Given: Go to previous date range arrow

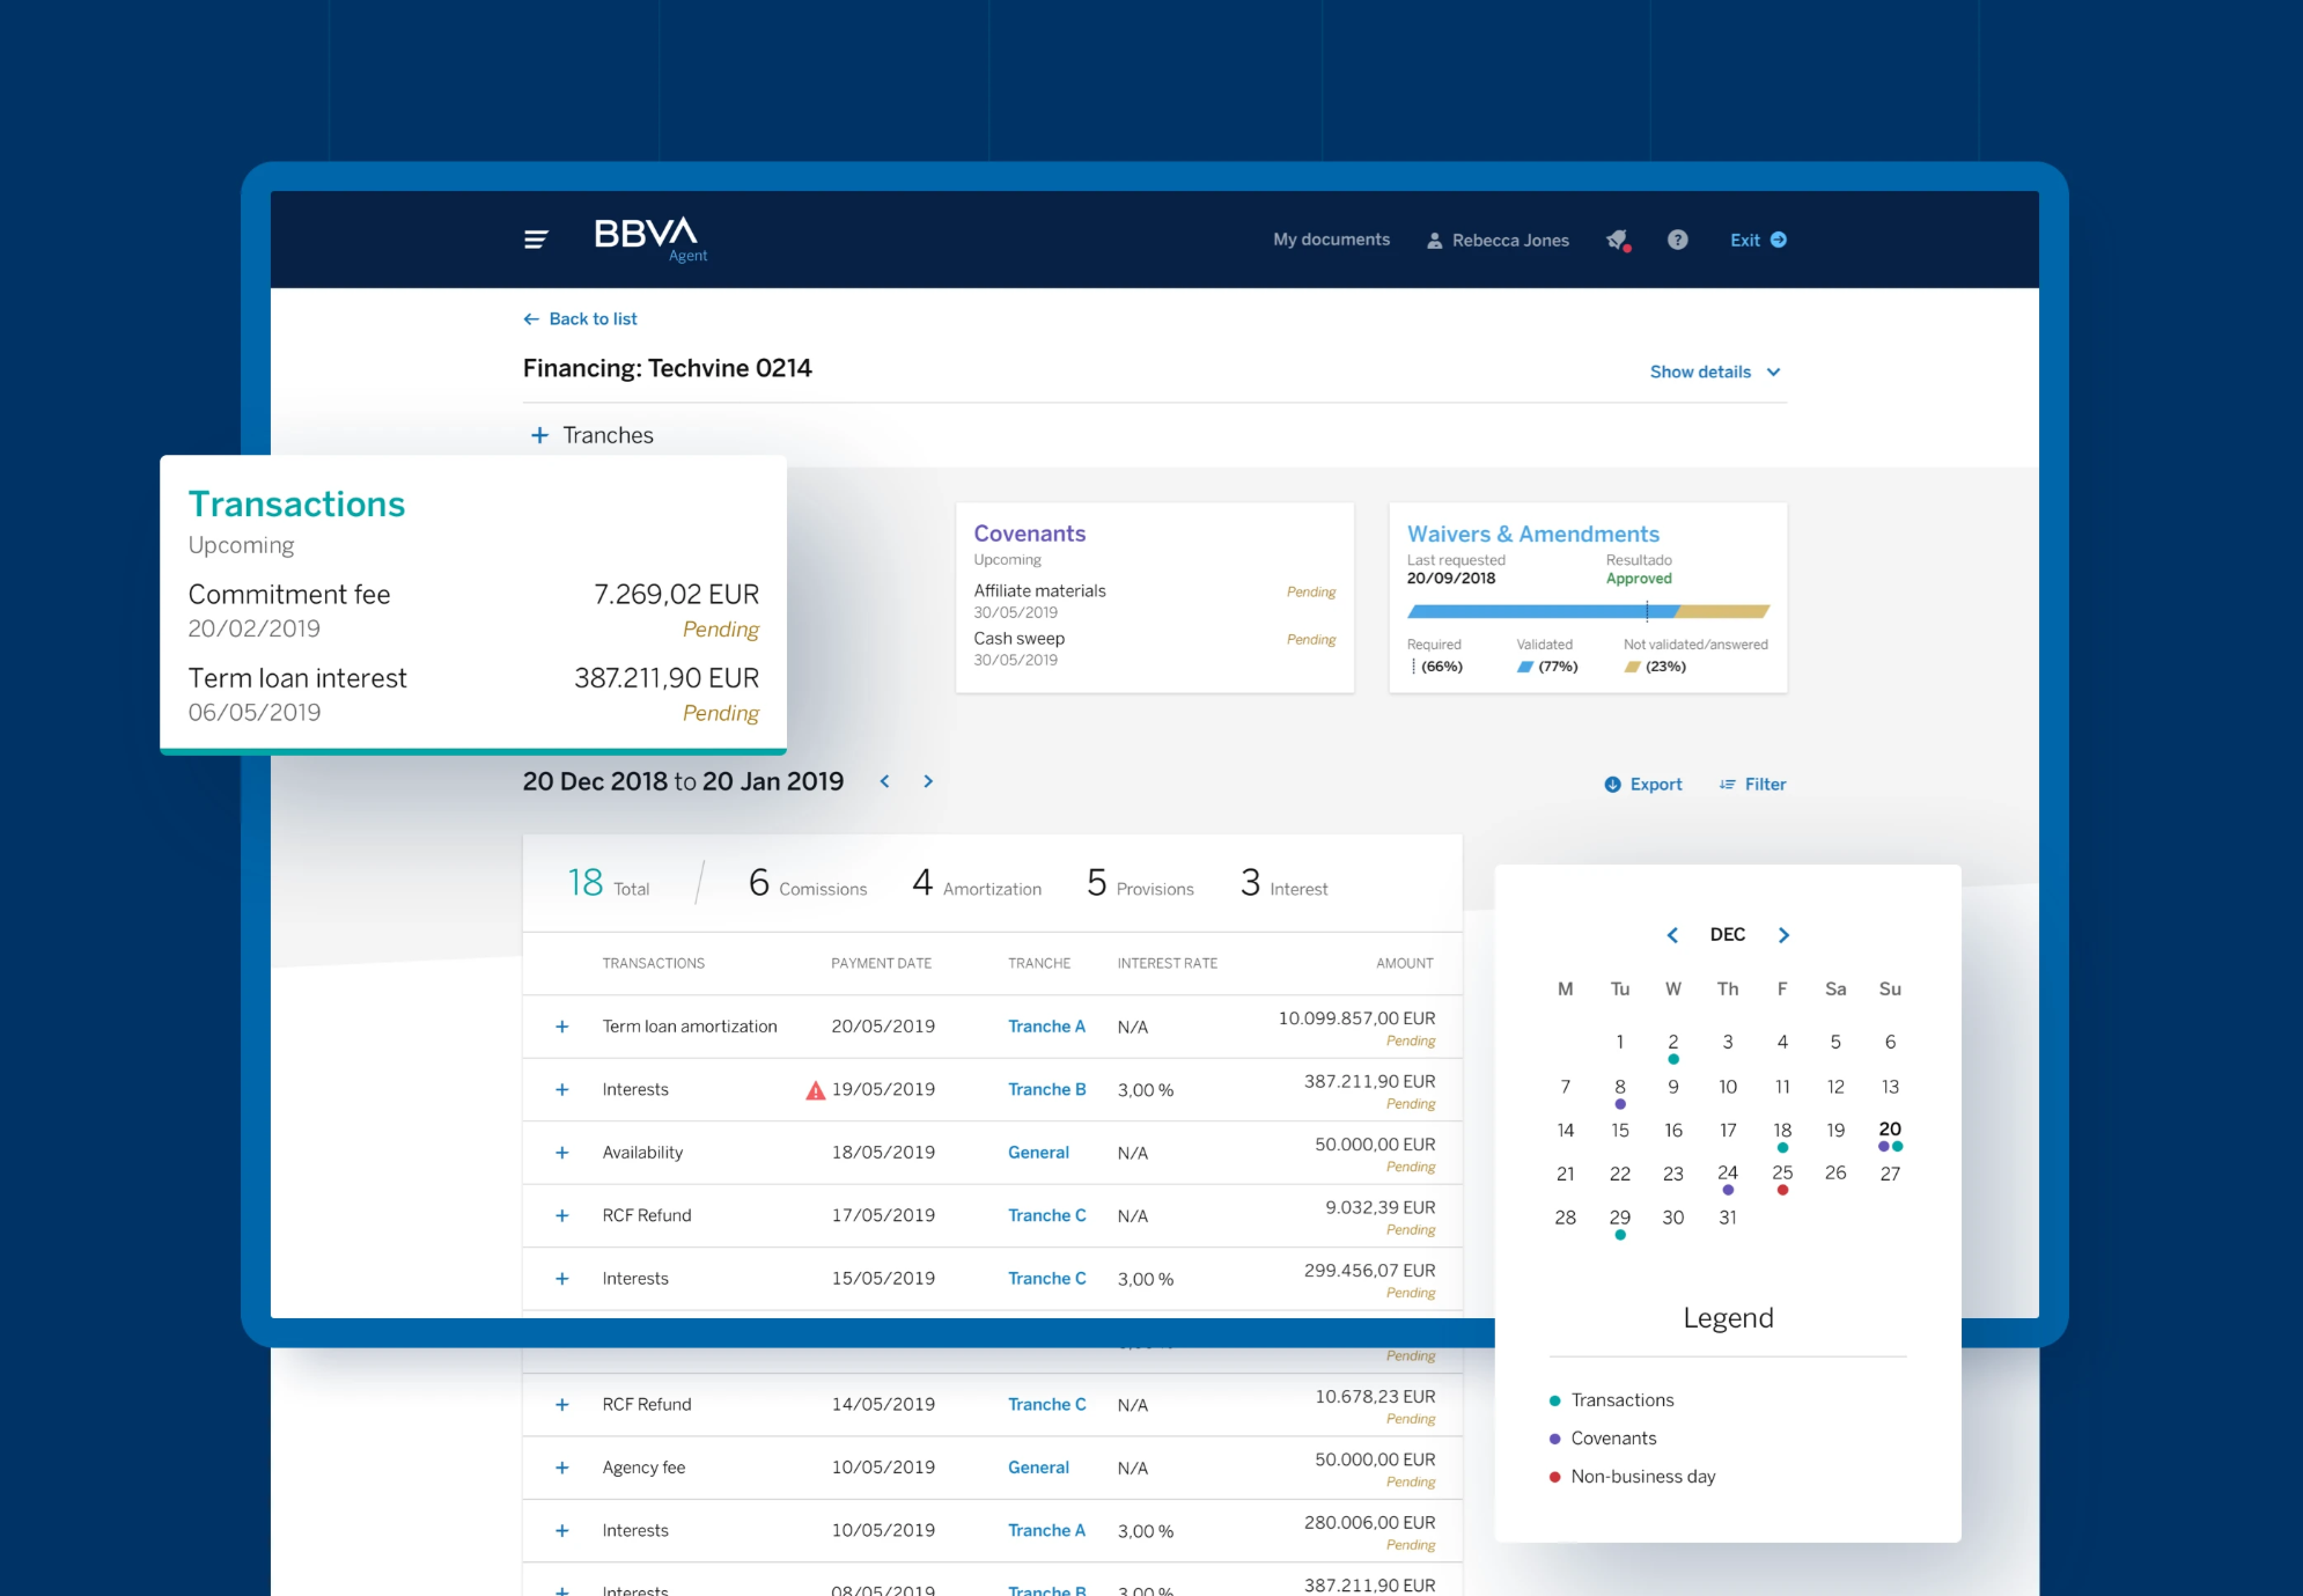Looking at the screenshot, I should click(884, 782).
